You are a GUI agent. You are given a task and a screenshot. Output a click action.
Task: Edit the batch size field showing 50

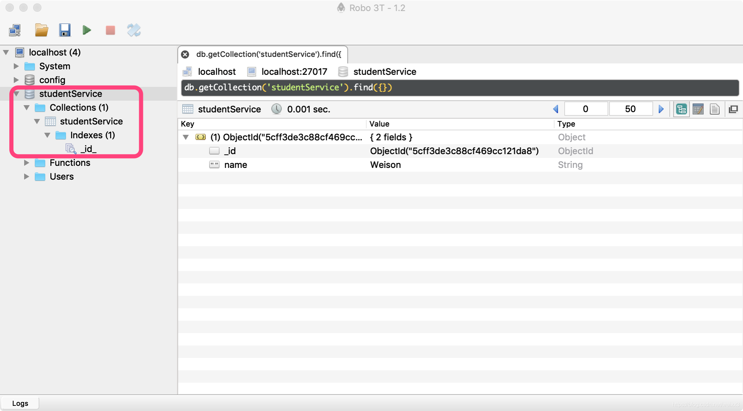pos(630,109)
